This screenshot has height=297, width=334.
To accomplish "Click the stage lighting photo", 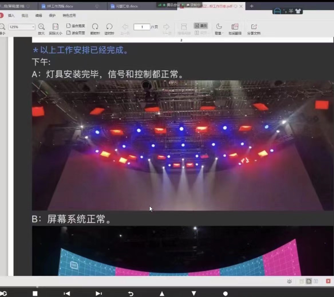I will [183, 145].
